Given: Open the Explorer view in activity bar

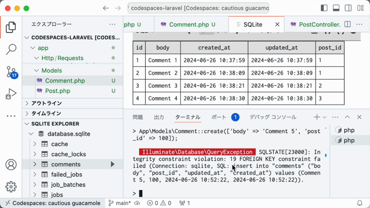Looking at the screenshot, I should coord(11,27).
